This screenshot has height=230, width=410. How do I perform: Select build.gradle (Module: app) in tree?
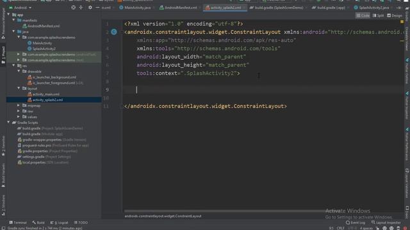pos(40,134)
